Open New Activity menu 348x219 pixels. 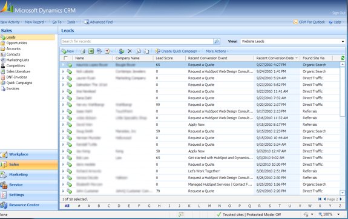[11, 22]
